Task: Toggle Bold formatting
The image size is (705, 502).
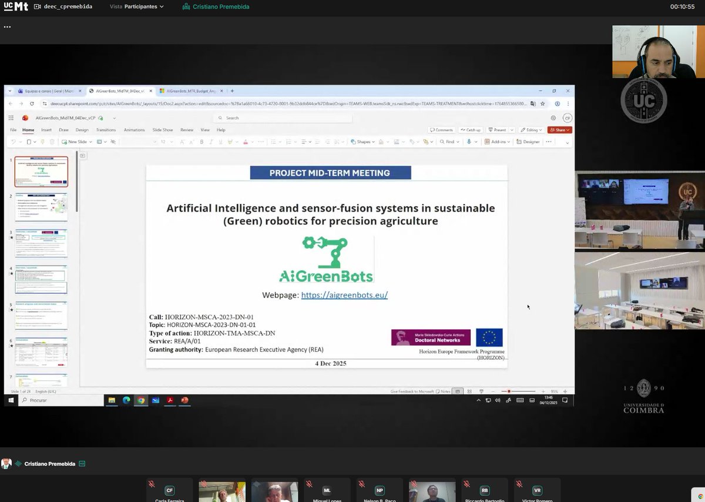Action: click(x=202, y=142)
